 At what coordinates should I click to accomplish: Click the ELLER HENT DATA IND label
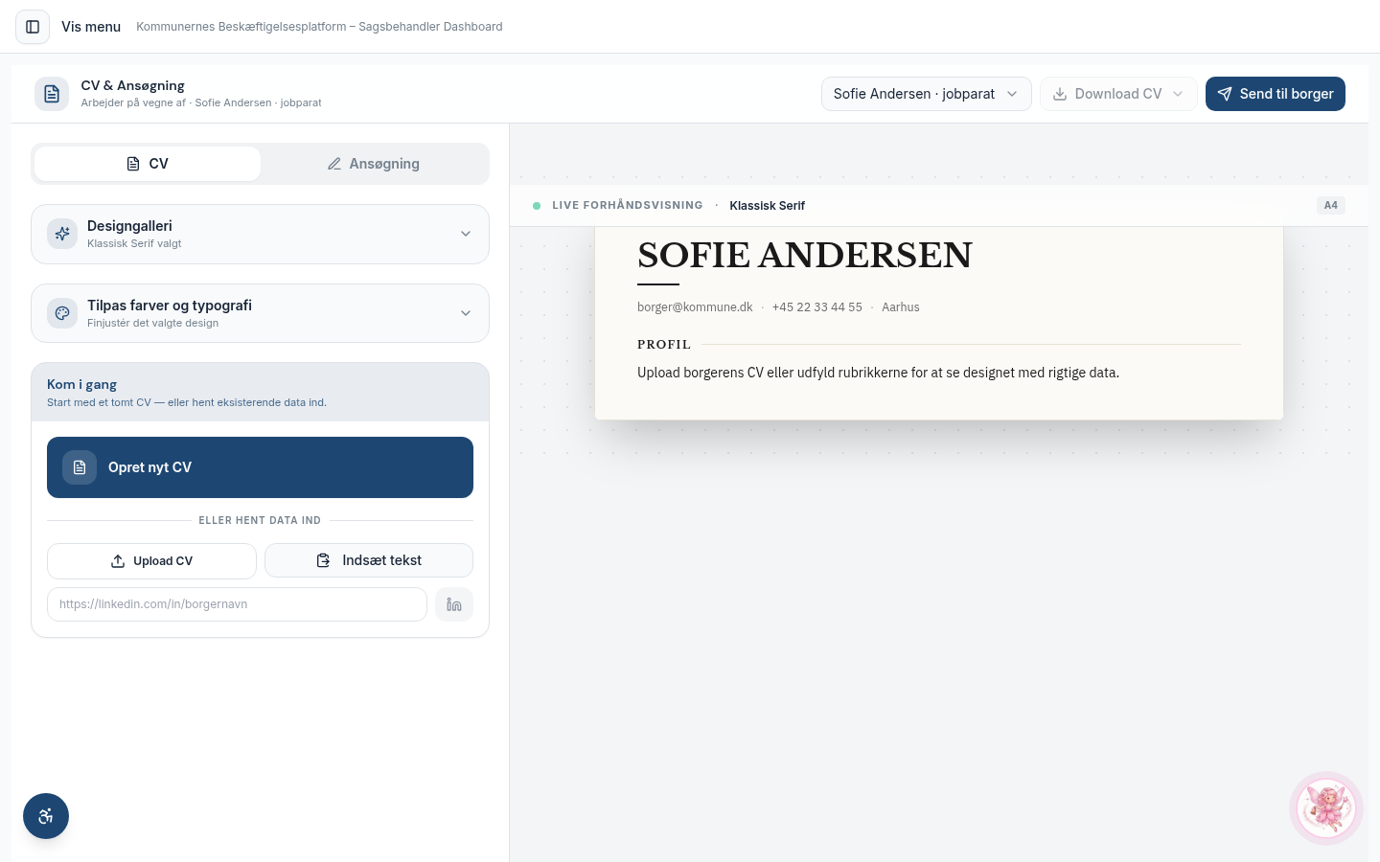tap(260, 521)
